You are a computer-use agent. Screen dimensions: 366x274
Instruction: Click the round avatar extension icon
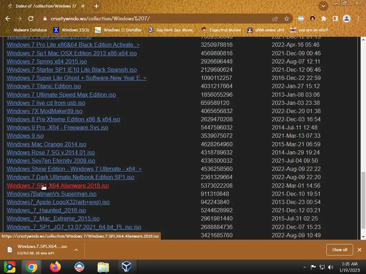click(312, 19)
